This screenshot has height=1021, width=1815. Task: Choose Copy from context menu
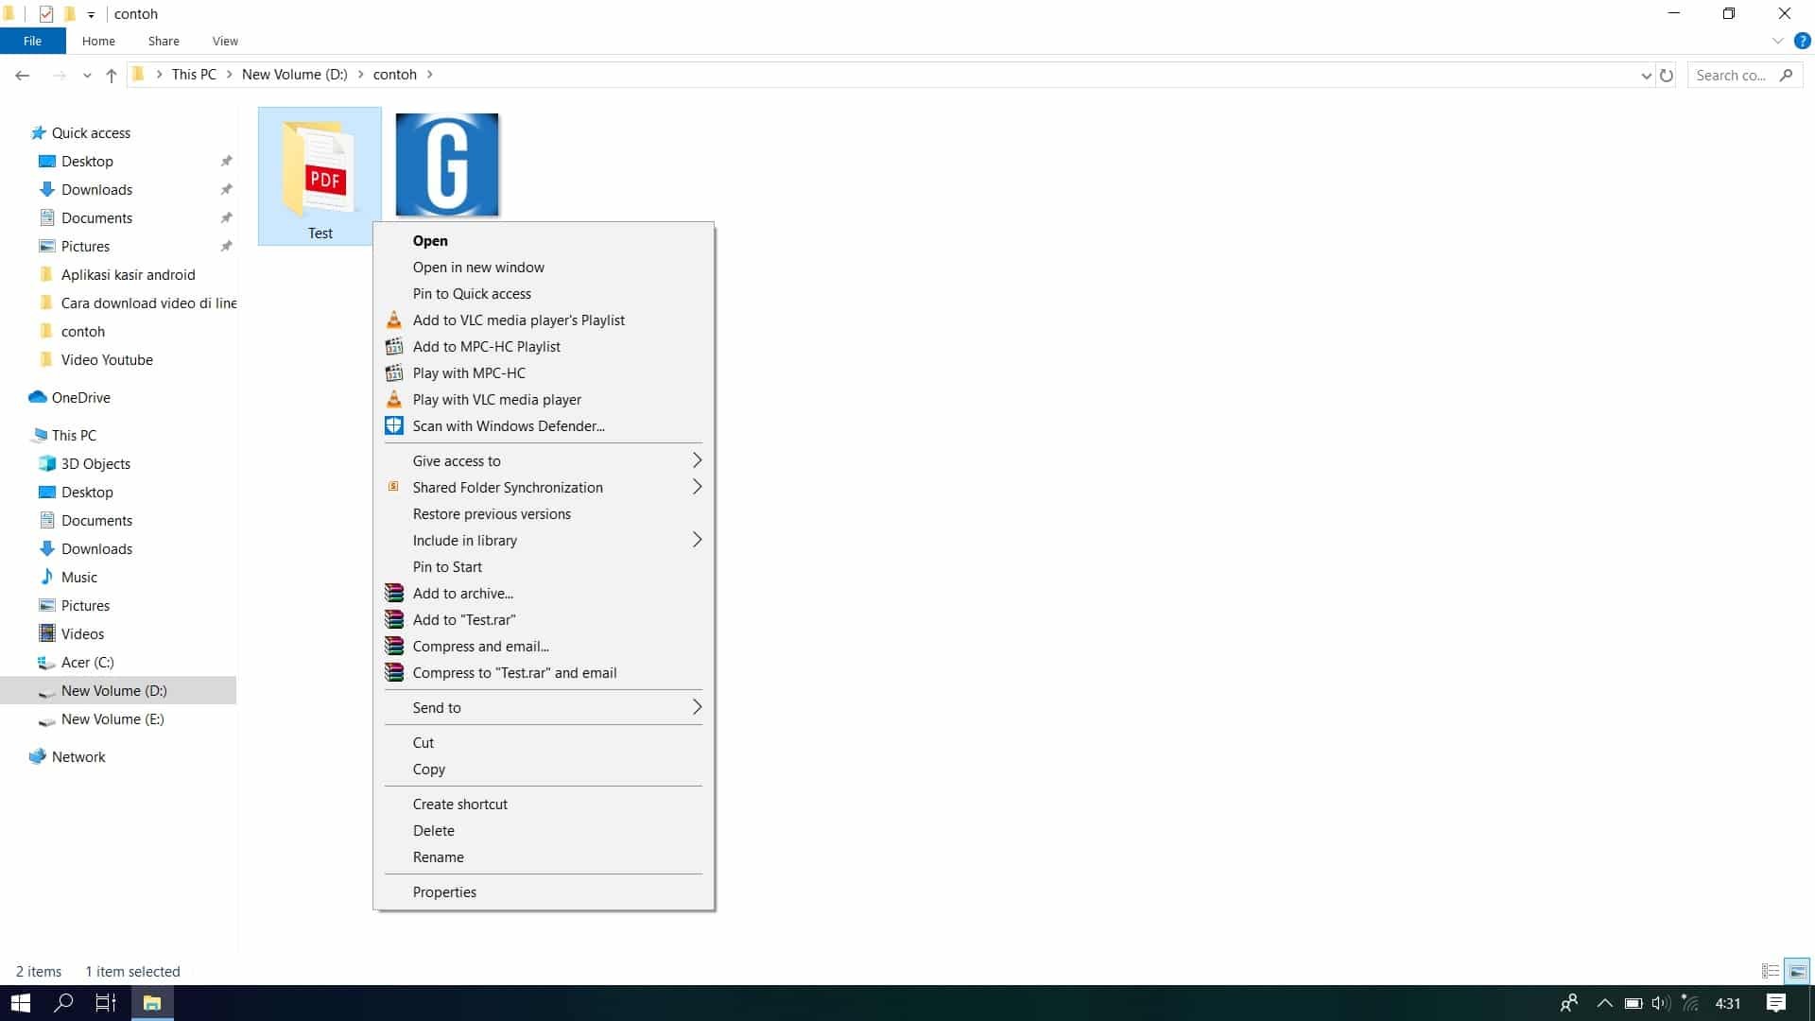tap(543, 769)
